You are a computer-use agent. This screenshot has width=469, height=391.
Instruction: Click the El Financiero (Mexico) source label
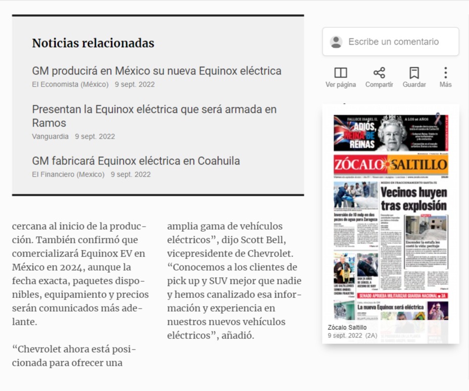[x=68, y=175]
